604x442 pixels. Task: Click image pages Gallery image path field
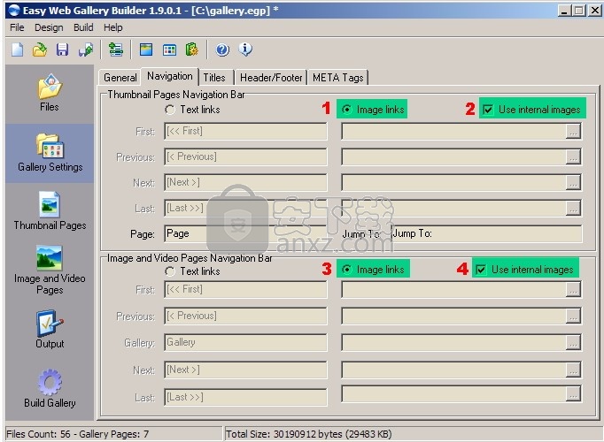(x=453, y=342)
